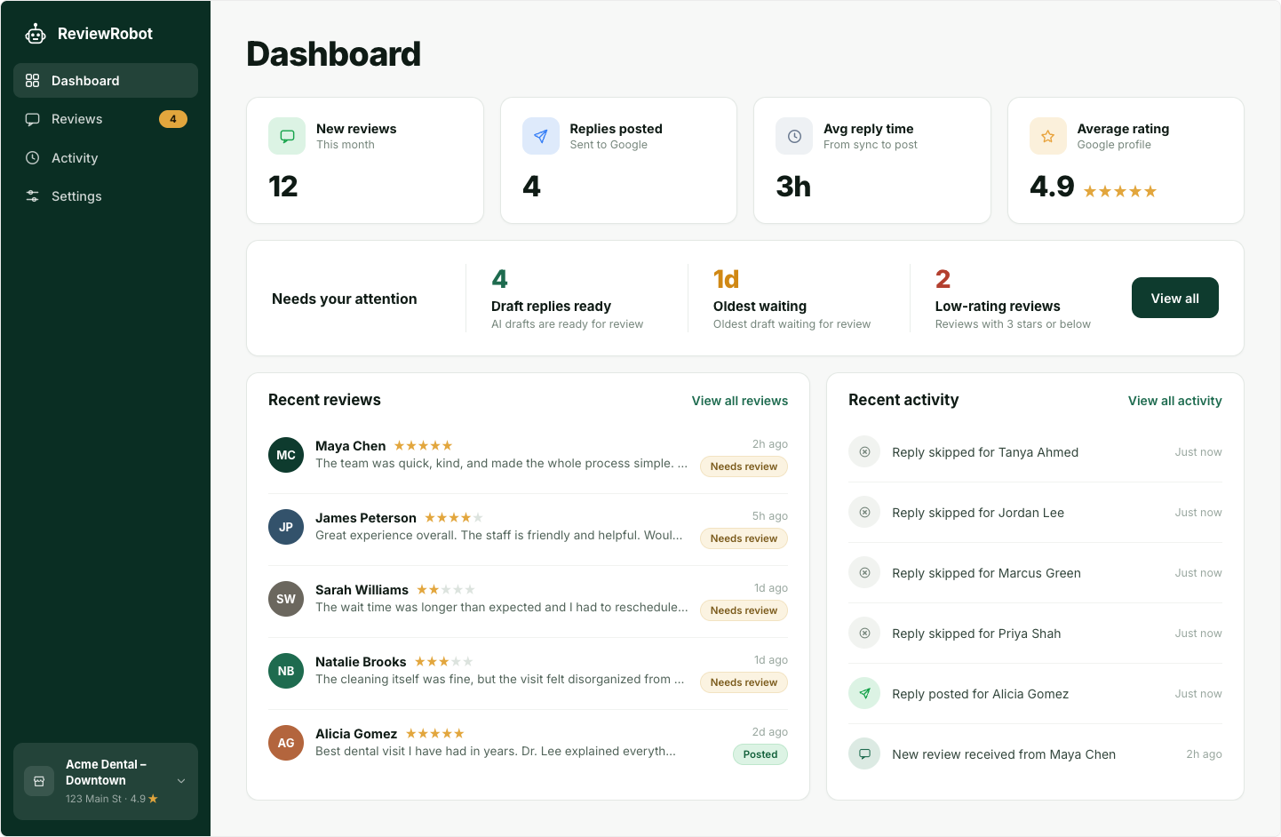Click Natalie Brooks's three-star rating
The image size is (1281, 837).
tap(443, 662)
